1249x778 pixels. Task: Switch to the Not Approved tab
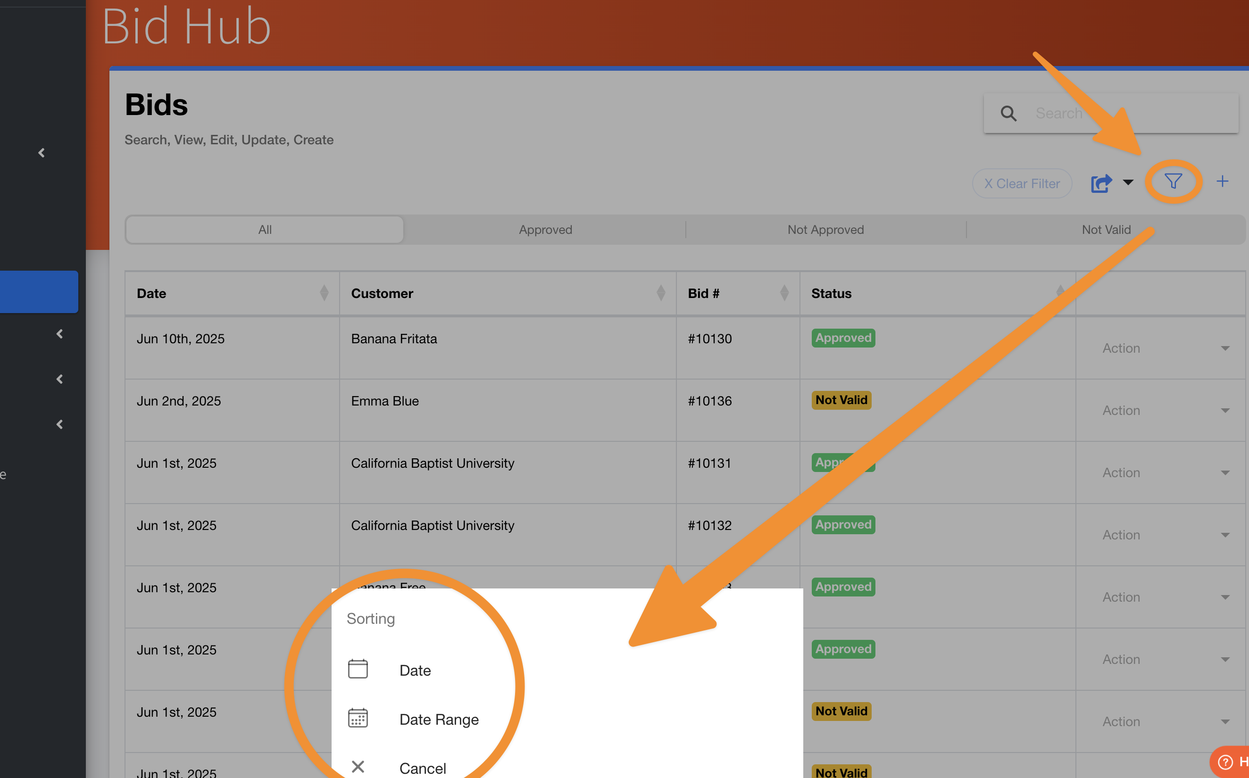click(825, 230)
